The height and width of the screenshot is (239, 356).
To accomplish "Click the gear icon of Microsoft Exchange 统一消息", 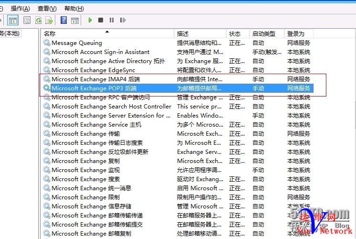I will [x=47, y=188].
